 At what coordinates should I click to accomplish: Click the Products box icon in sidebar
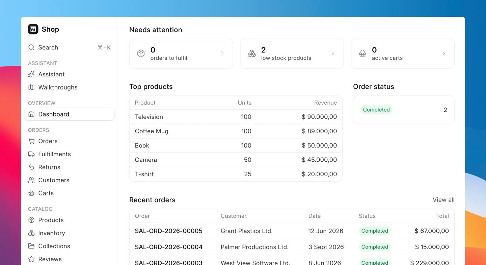click(x=31, y=220)
